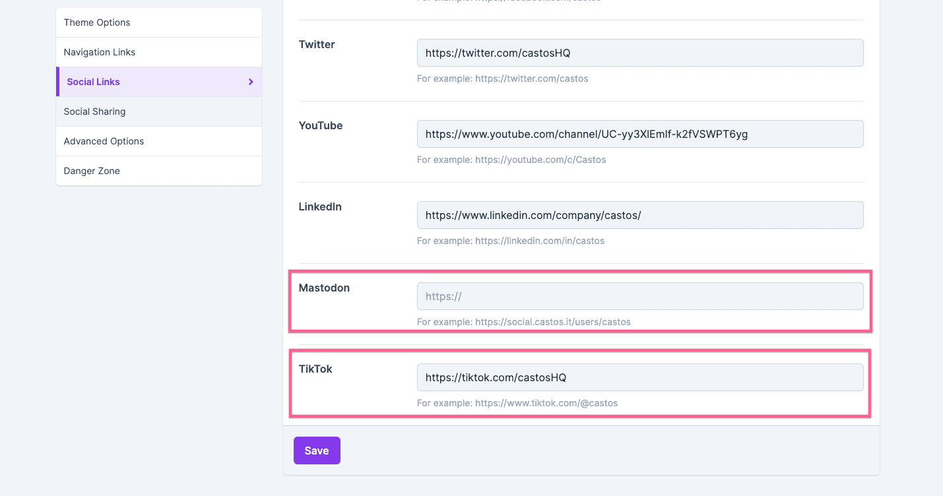The width and height of the screenshot is (943, 496).
Task: Focus the YouTube channel URL field
Action: pyautogui.click(x=640, y=134)
